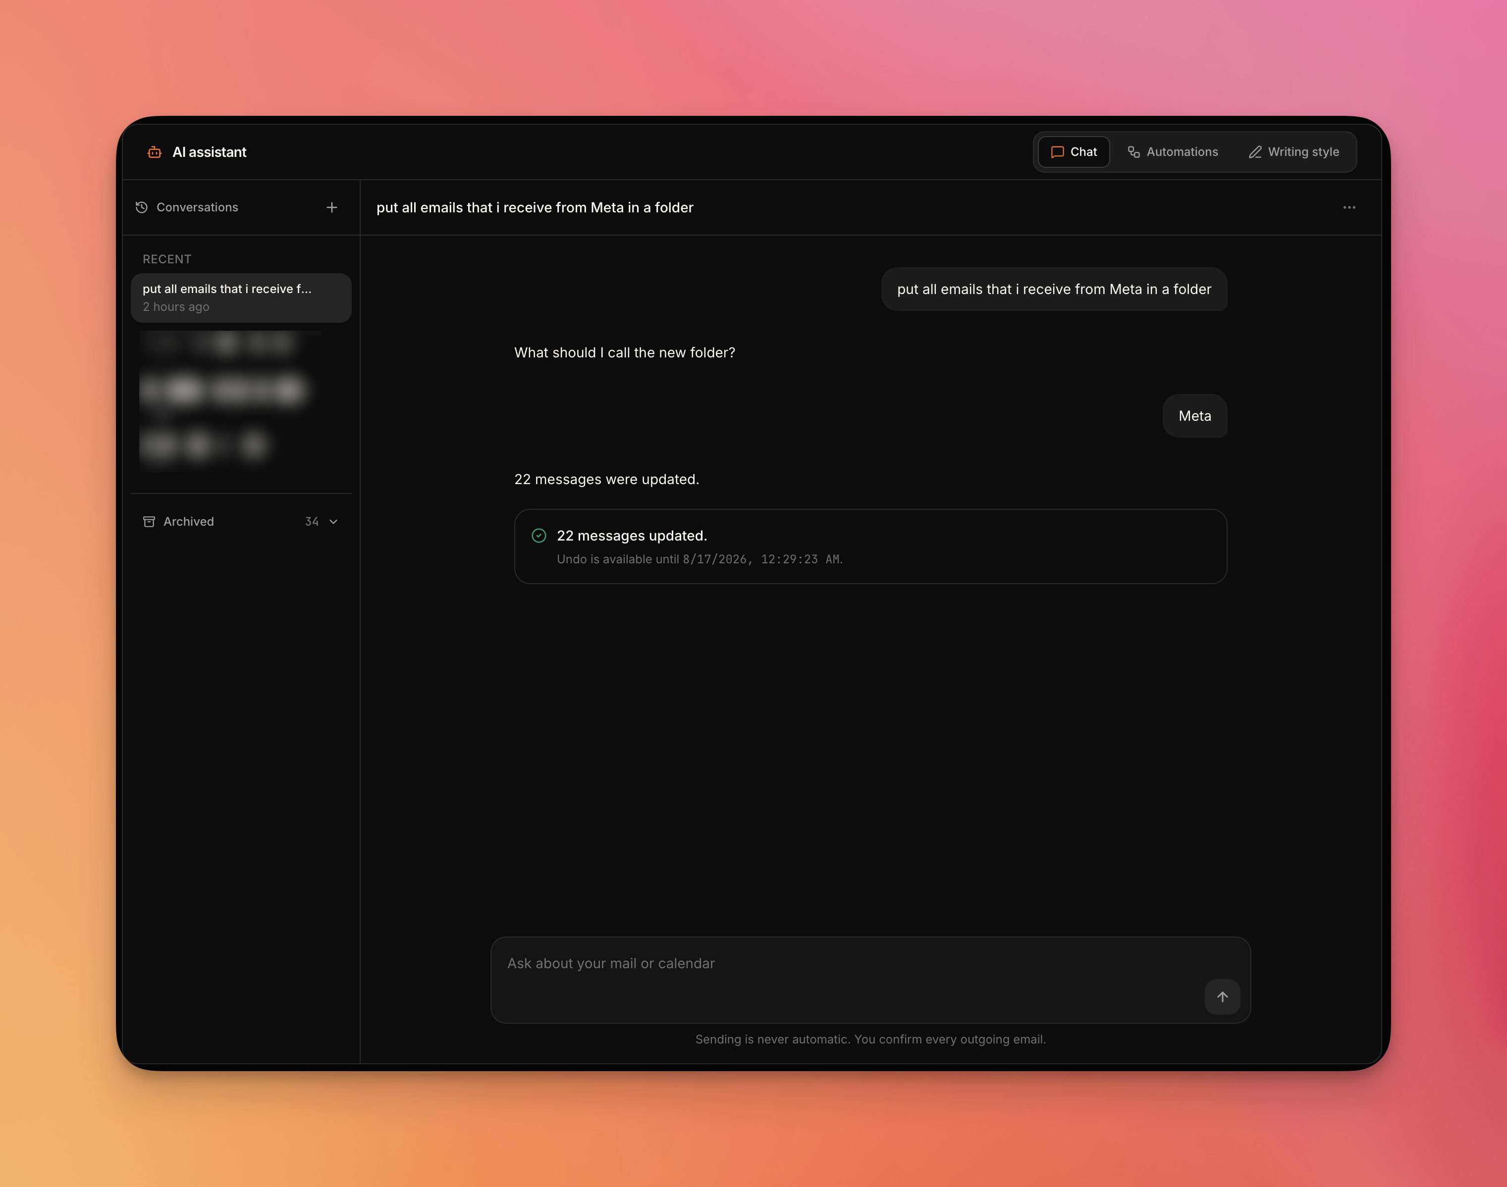Image resolution: width=1507 pixels, height=1187 pixels.
Task: Select the recent conversation about Meta emails
Action: (241, 297)
